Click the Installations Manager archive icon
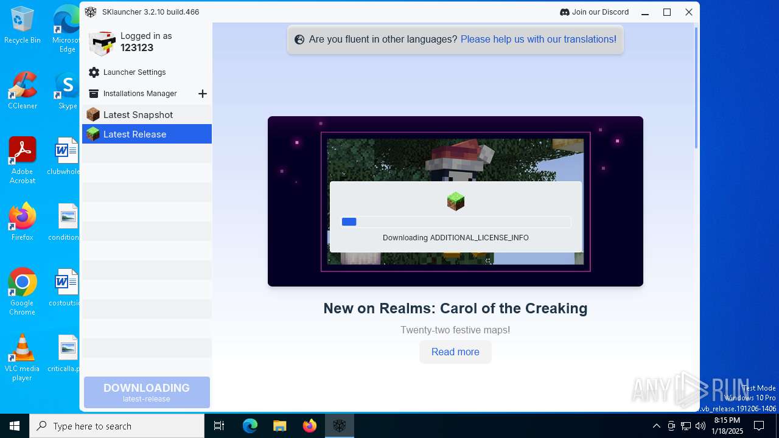The width and height of the screenshot is (779, 438). (x=94, y=94)
